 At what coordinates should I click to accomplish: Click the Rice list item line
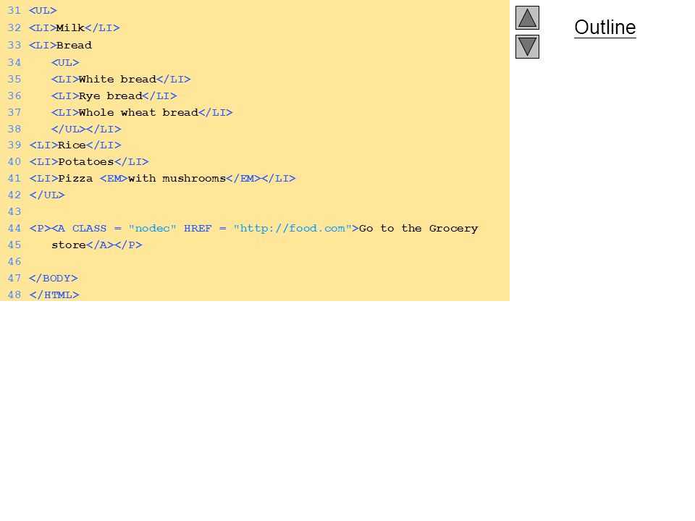point(75,145)
